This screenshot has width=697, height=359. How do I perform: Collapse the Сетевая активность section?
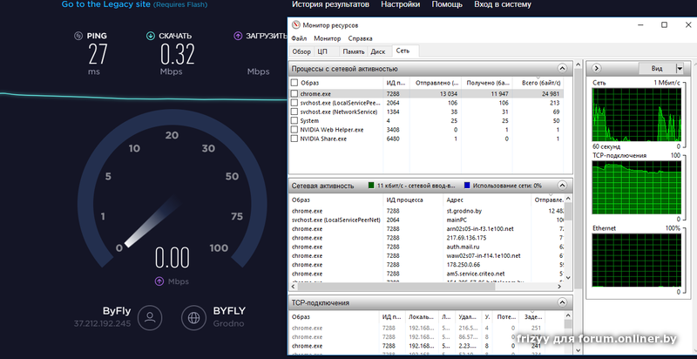[565, 186]
